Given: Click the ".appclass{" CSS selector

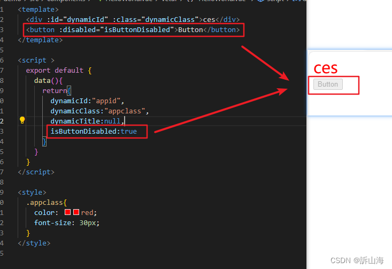Looking at the screenshot, I should (x=47, y=203).
